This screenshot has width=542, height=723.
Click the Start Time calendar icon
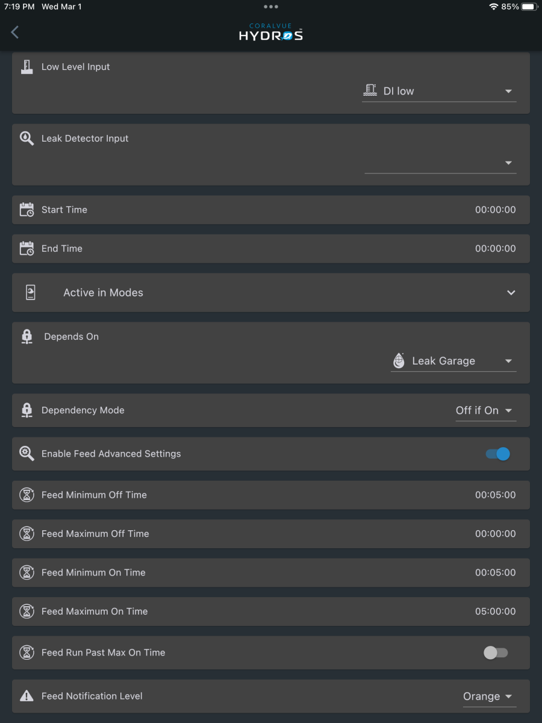26,210
